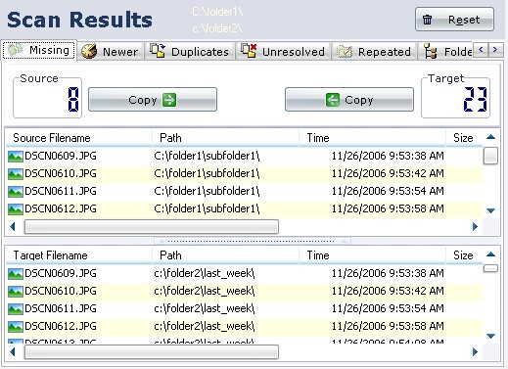The image size is (508, 369).
Task: Click image icon of target DSCN0609.JPG
Action: 16,274
